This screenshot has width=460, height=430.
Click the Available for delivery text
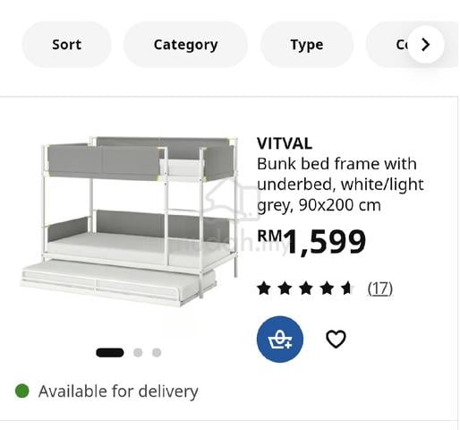(x=118, y=391)
